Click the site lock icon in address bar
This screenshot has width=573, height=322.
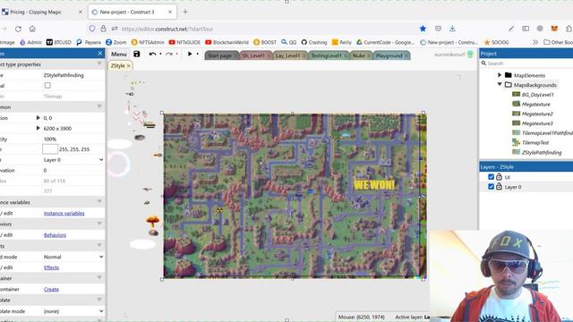point(104,29)
